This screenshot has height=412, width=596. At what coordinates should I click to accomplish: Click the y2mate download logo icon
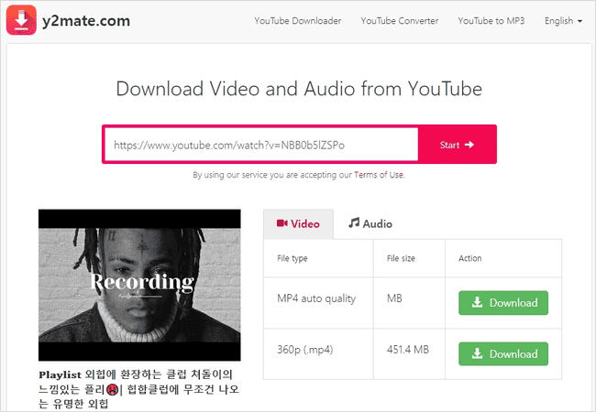pyautogui.click(x=21, y=20)
